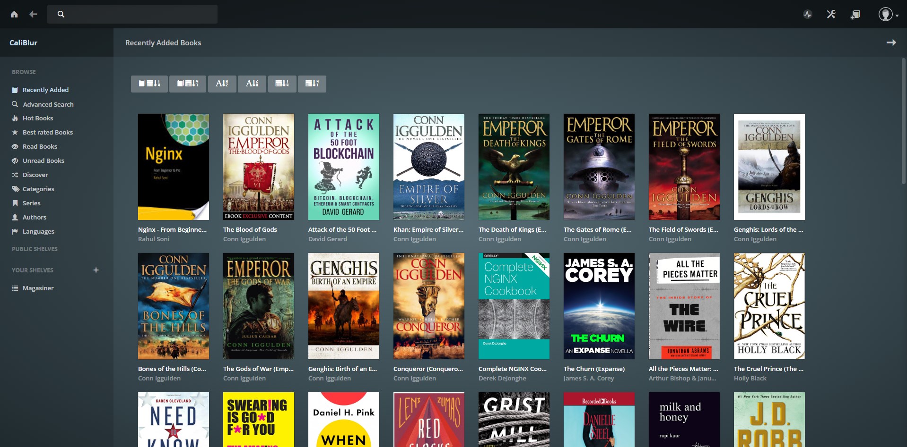Click the page's vertical scrollbar
Screen dimensions: 907x447
(903, 123)
